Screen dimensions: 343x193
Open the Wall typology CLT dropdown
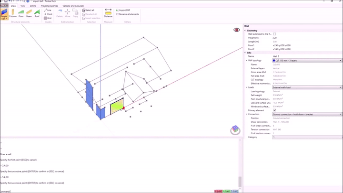pos(307,61)
